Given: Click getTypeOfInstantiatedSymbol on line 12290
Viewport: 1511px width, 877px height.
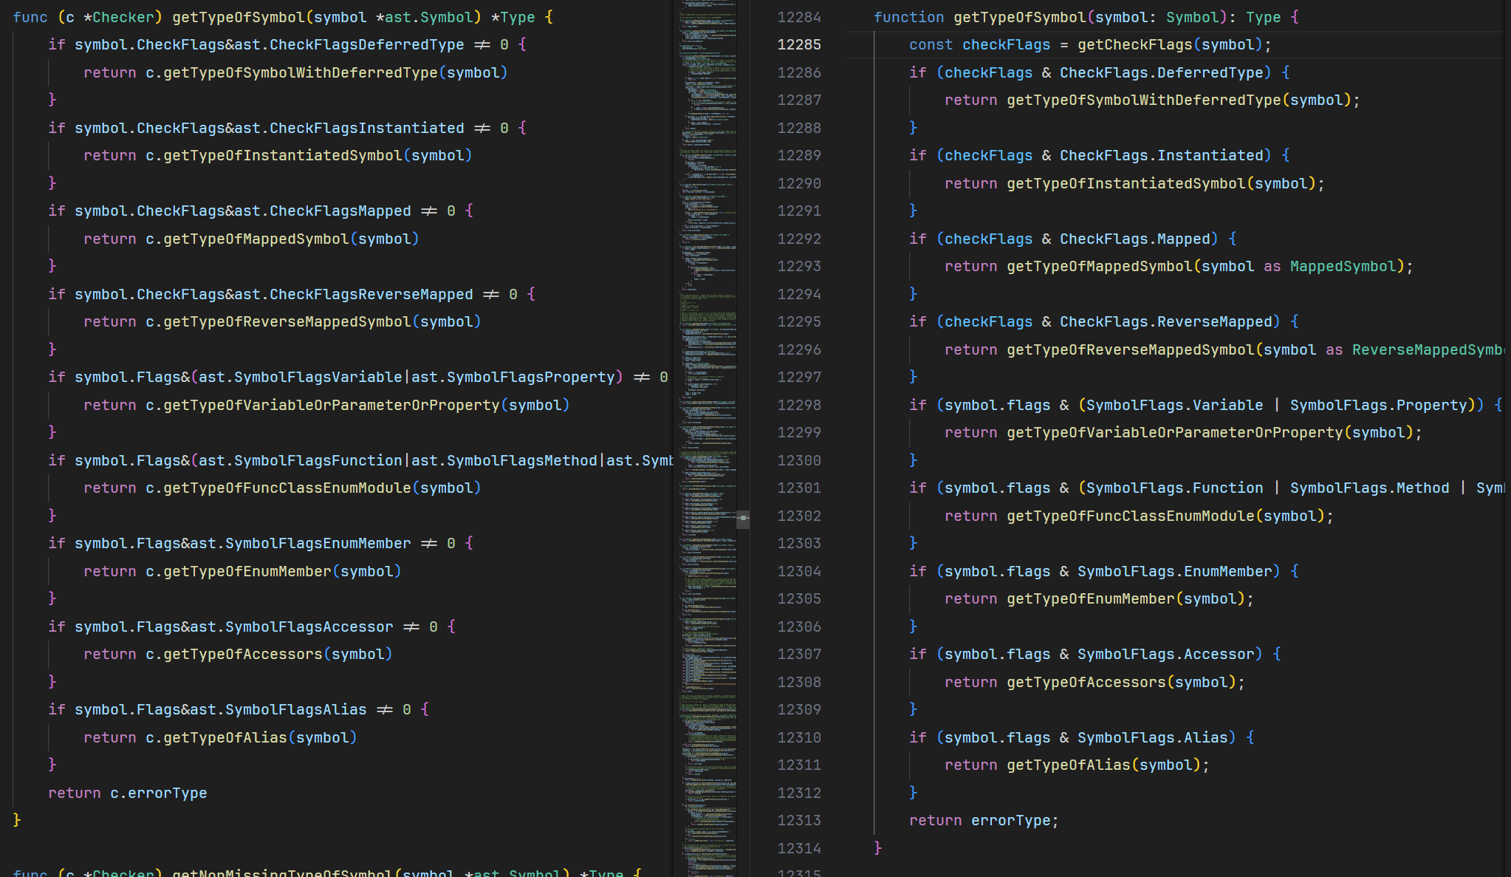Looking at the screenshot, I should click(x=1126, y=183).
